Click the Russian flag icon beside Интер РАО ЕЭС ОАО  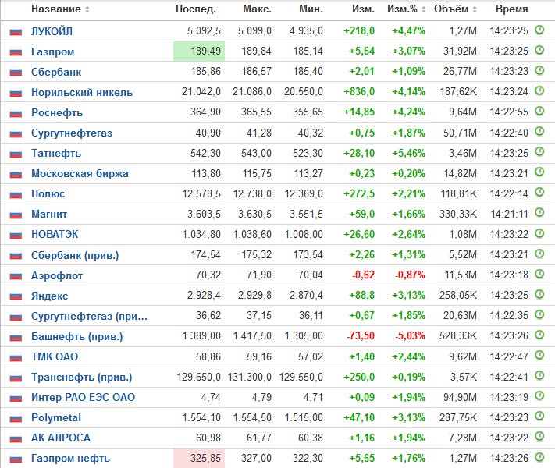[x=16, y=399]
